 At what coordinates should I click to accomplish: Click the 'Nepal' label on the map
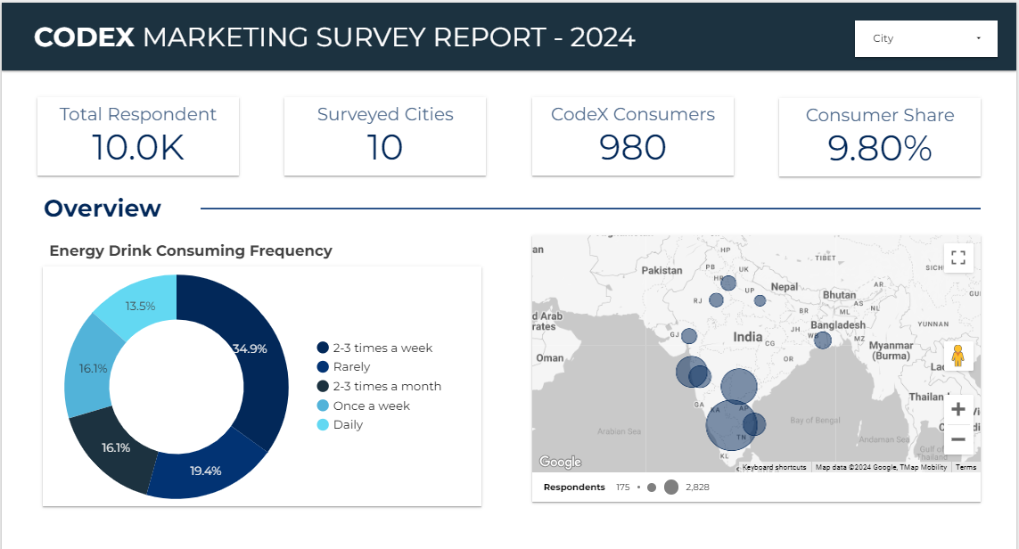pyautogui.click(x=785, y=286)
